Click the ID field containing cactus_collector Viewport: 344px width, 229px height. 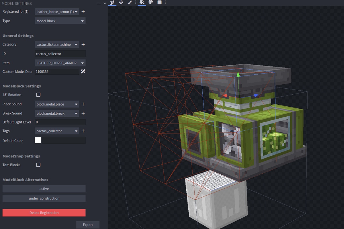[60, 53]
